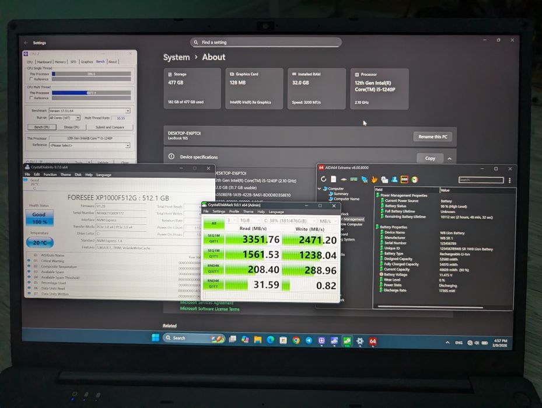Screen dimensions: 542x408
Task: Click AIDA64 horizontal scrollbar at bottom
Action: click(430, 306)
